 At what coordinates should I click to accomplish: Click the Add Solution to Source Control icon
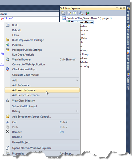coord(8,117)
